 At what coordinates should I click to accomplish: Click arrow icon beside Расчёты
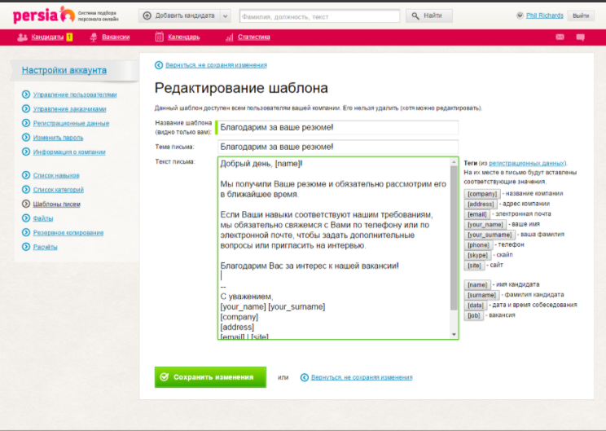[26, 247]
